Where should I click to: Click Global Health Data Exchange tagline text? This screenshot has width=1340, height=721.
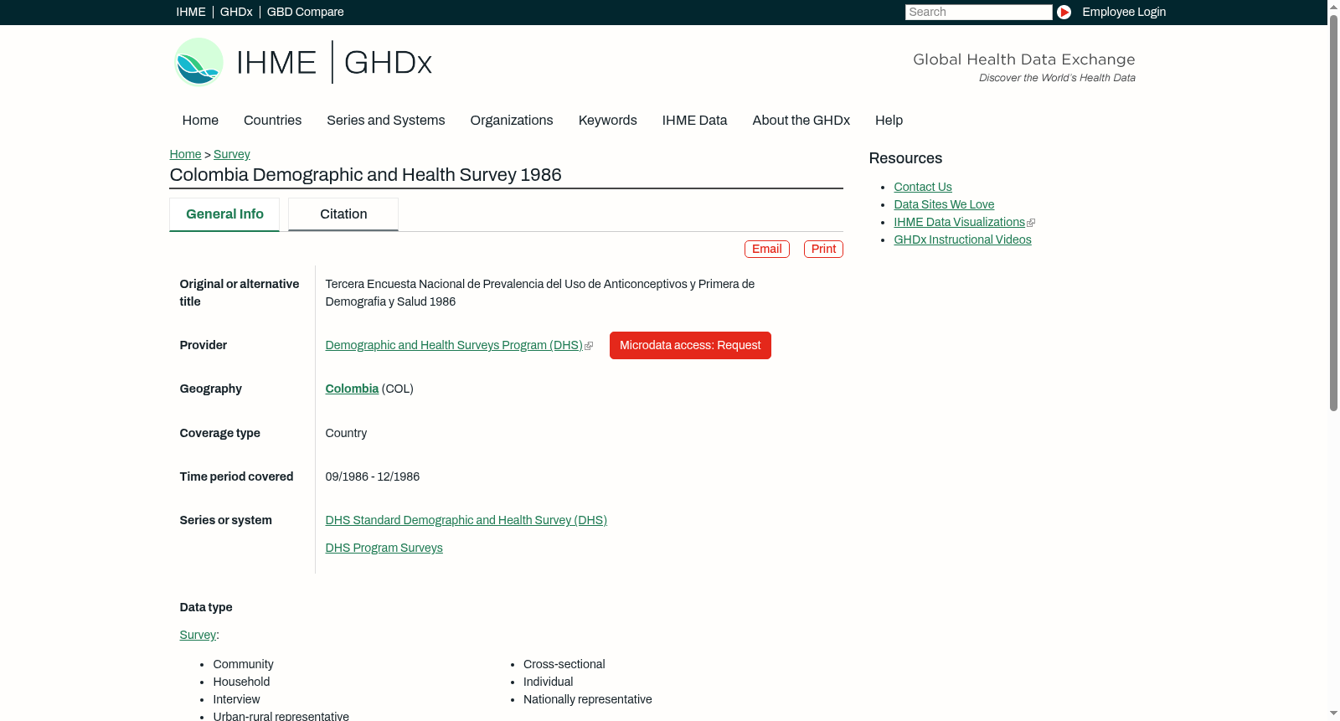click(x=1023, y=59)
